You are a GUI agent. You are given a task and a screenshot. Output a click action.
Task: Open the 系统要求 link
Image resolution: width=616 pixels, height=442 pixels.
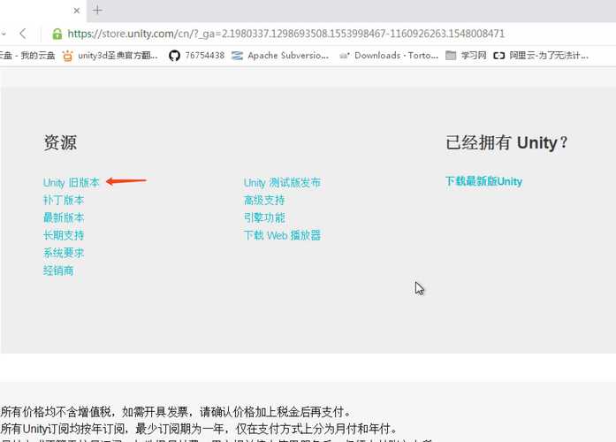coord(64,253)
